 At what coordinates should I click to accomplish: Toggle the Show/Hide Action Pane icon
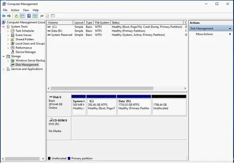35,16
